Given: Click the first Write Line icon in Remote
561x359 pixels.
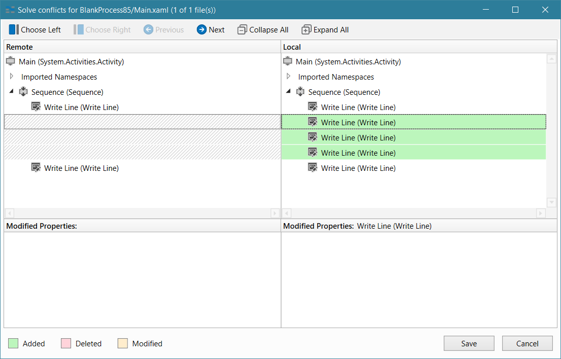Looking at the screenshot, I should tap(36, 107).
